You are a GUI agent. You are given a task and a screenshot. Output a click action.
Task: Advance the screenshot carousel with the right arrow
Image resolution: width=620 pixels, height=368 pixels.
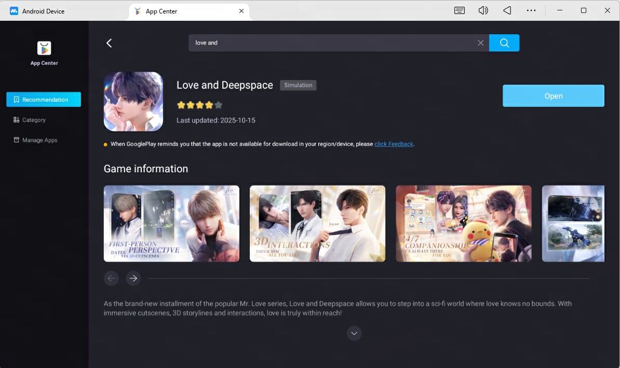click(x=133, y=278)
